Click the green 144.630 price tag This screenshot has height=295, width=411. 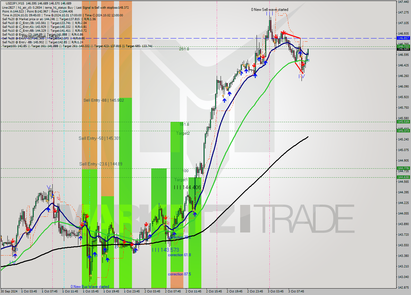403,177
